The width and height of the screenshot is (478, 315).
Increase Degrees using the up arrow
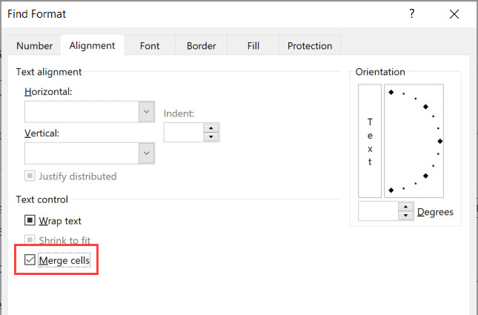(405, 208)
